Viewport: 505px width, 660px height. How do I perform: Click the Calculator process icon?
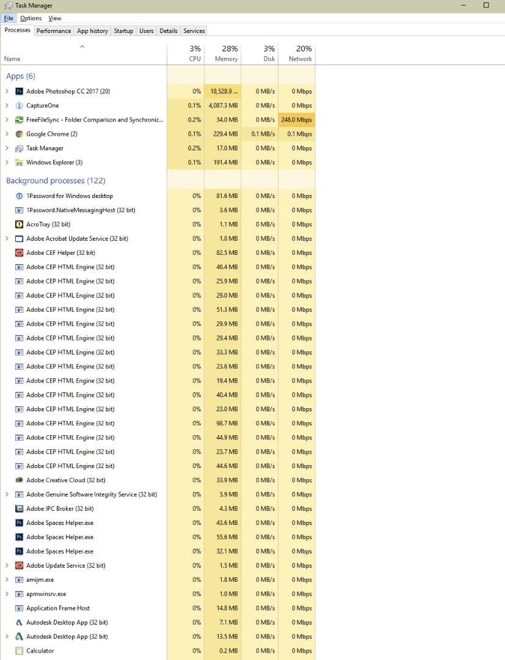click(19, 651)
